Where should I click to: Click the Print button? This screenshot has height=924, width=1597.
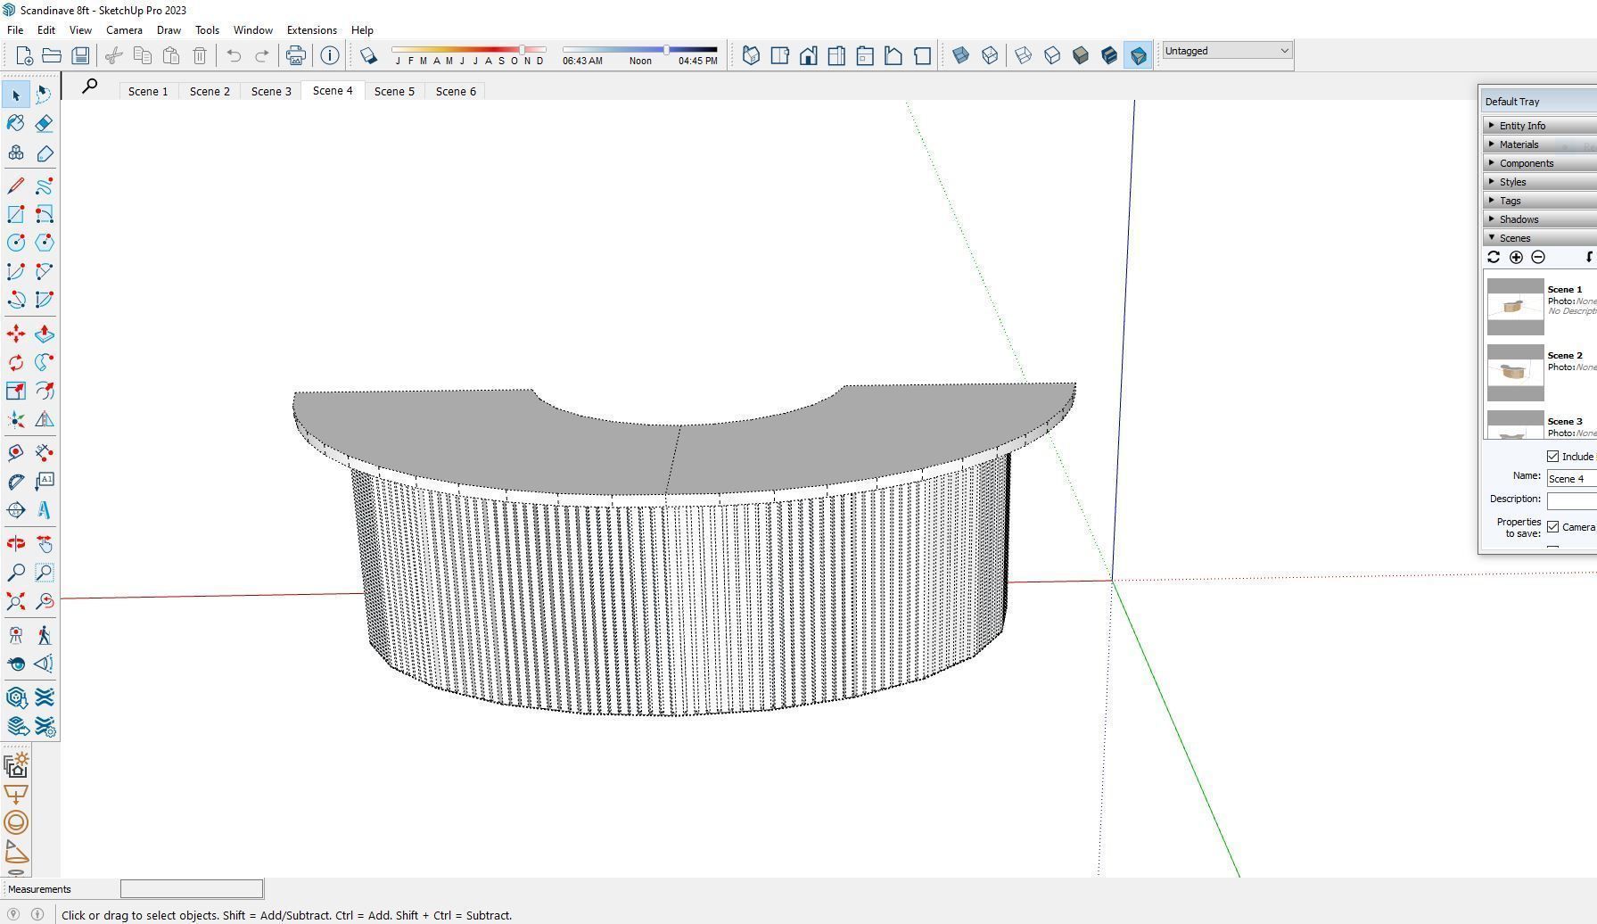tap(295, 55)
